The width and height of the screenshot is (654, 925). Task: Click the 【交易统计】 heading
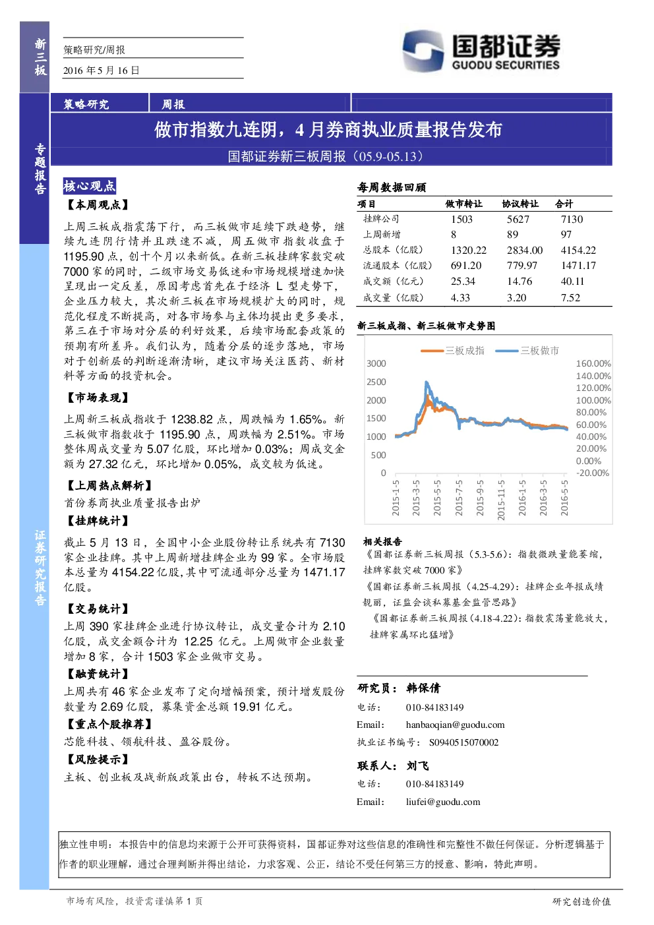(97, 609)
